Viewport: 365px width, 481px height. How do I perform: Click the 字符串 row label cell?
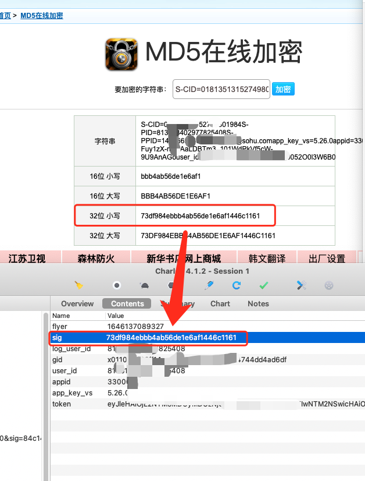pyautogui.click(x=105, y=141)
